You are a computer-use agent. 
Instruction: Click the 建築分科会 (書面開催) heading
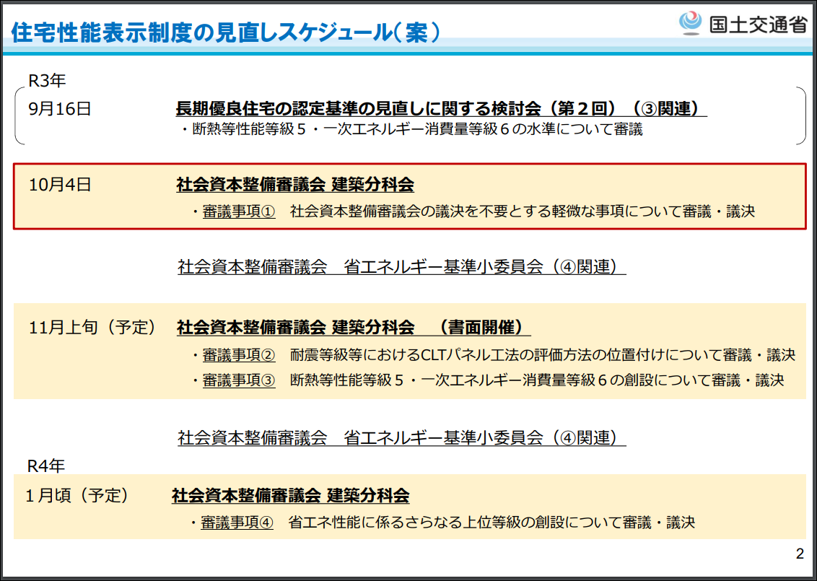[x=354, y=327]
